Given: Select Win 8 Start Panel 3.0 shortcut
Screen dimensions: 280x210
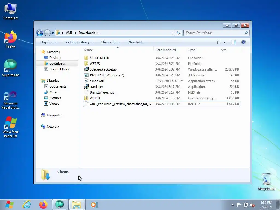Looking at the screenshot, I should pyautogui.click(x=11, y=127).
